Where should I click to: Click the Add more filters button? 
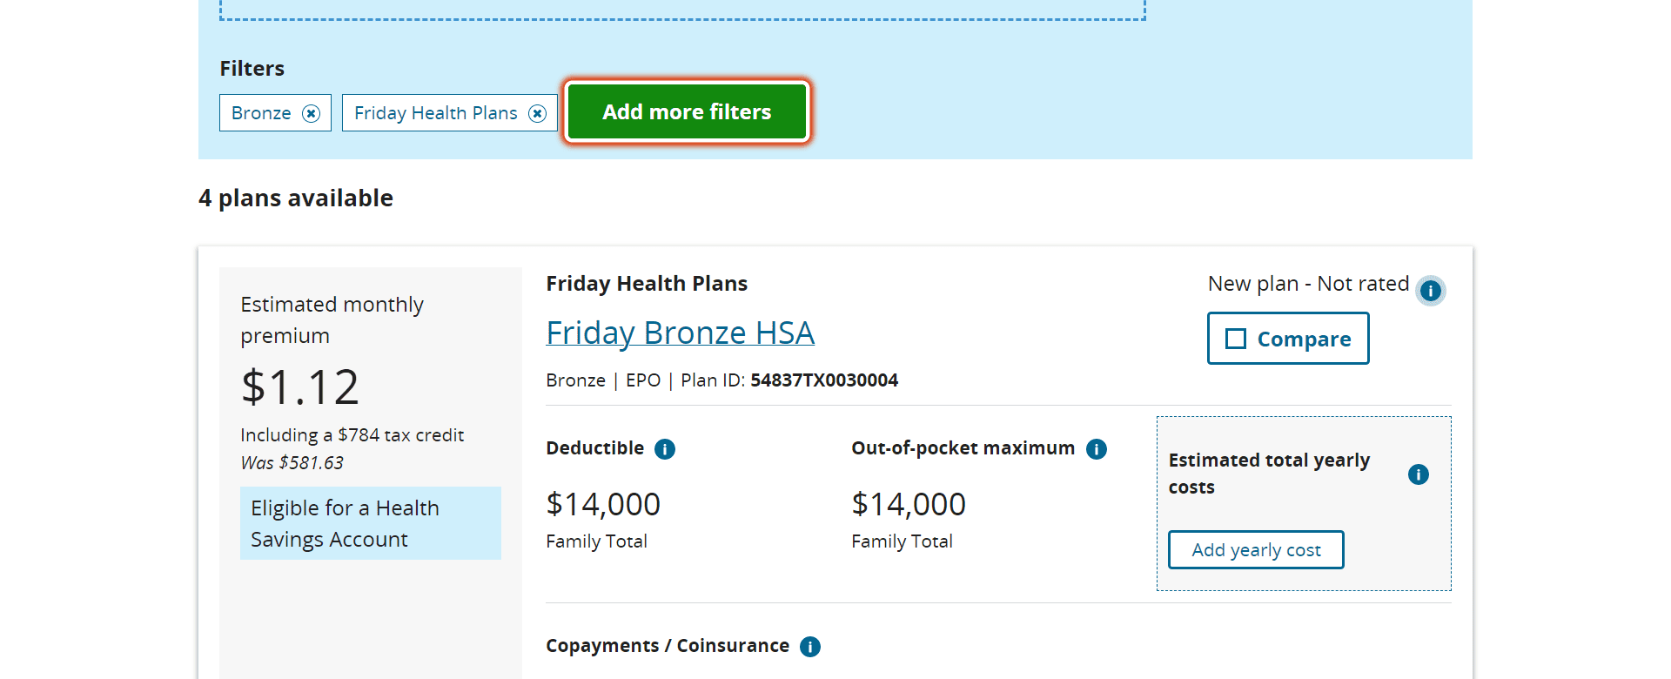[x=687, y=111]
